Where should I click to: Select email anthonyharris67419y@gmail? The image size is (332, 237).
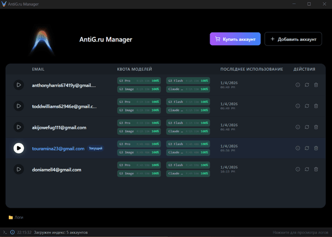tap(64, 85)
